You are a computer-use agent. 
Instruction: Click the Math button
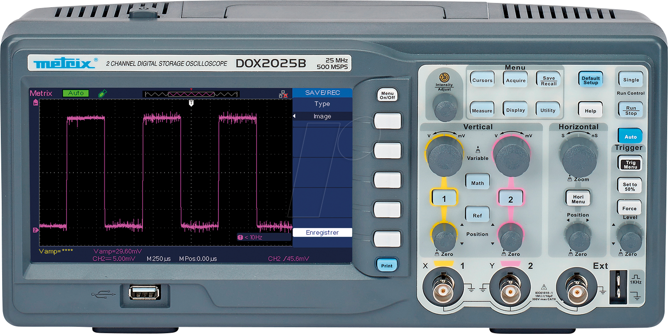478,182
